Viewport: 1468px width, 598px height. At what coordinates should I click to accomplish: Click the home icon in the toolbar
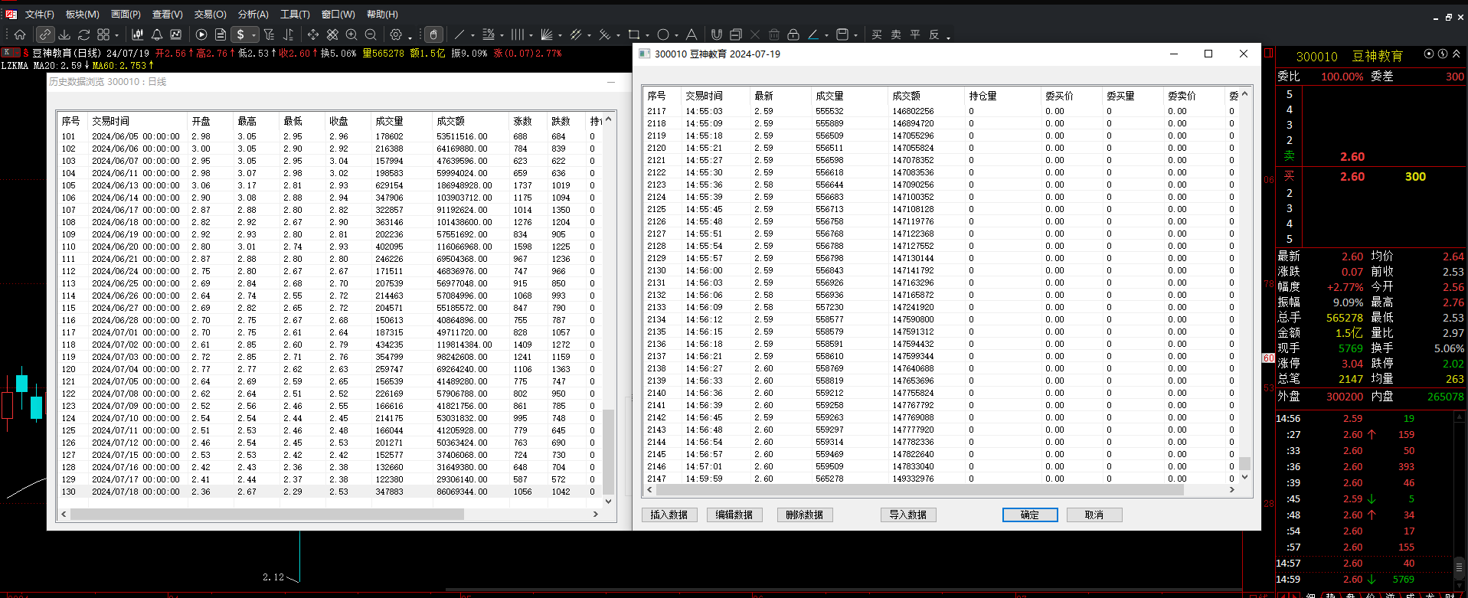[20, 34]
